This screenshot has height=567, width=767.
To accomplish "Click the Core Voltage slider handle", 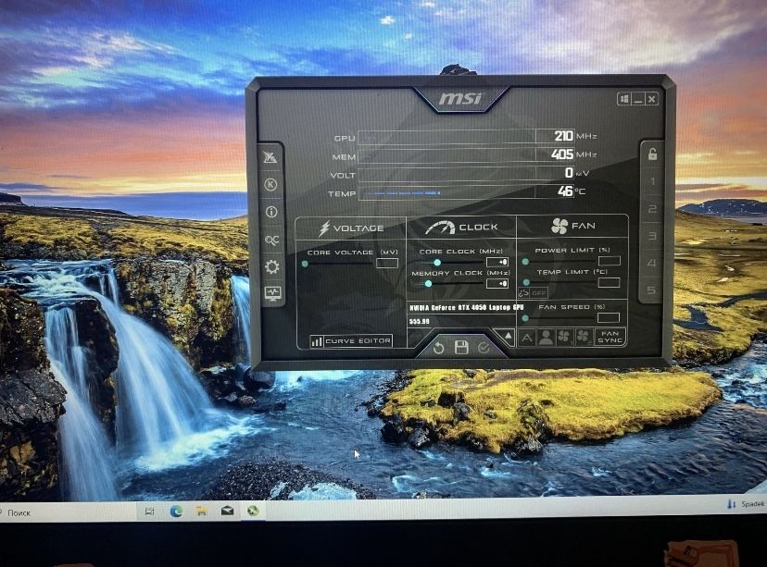I will (x=305, y=264).
